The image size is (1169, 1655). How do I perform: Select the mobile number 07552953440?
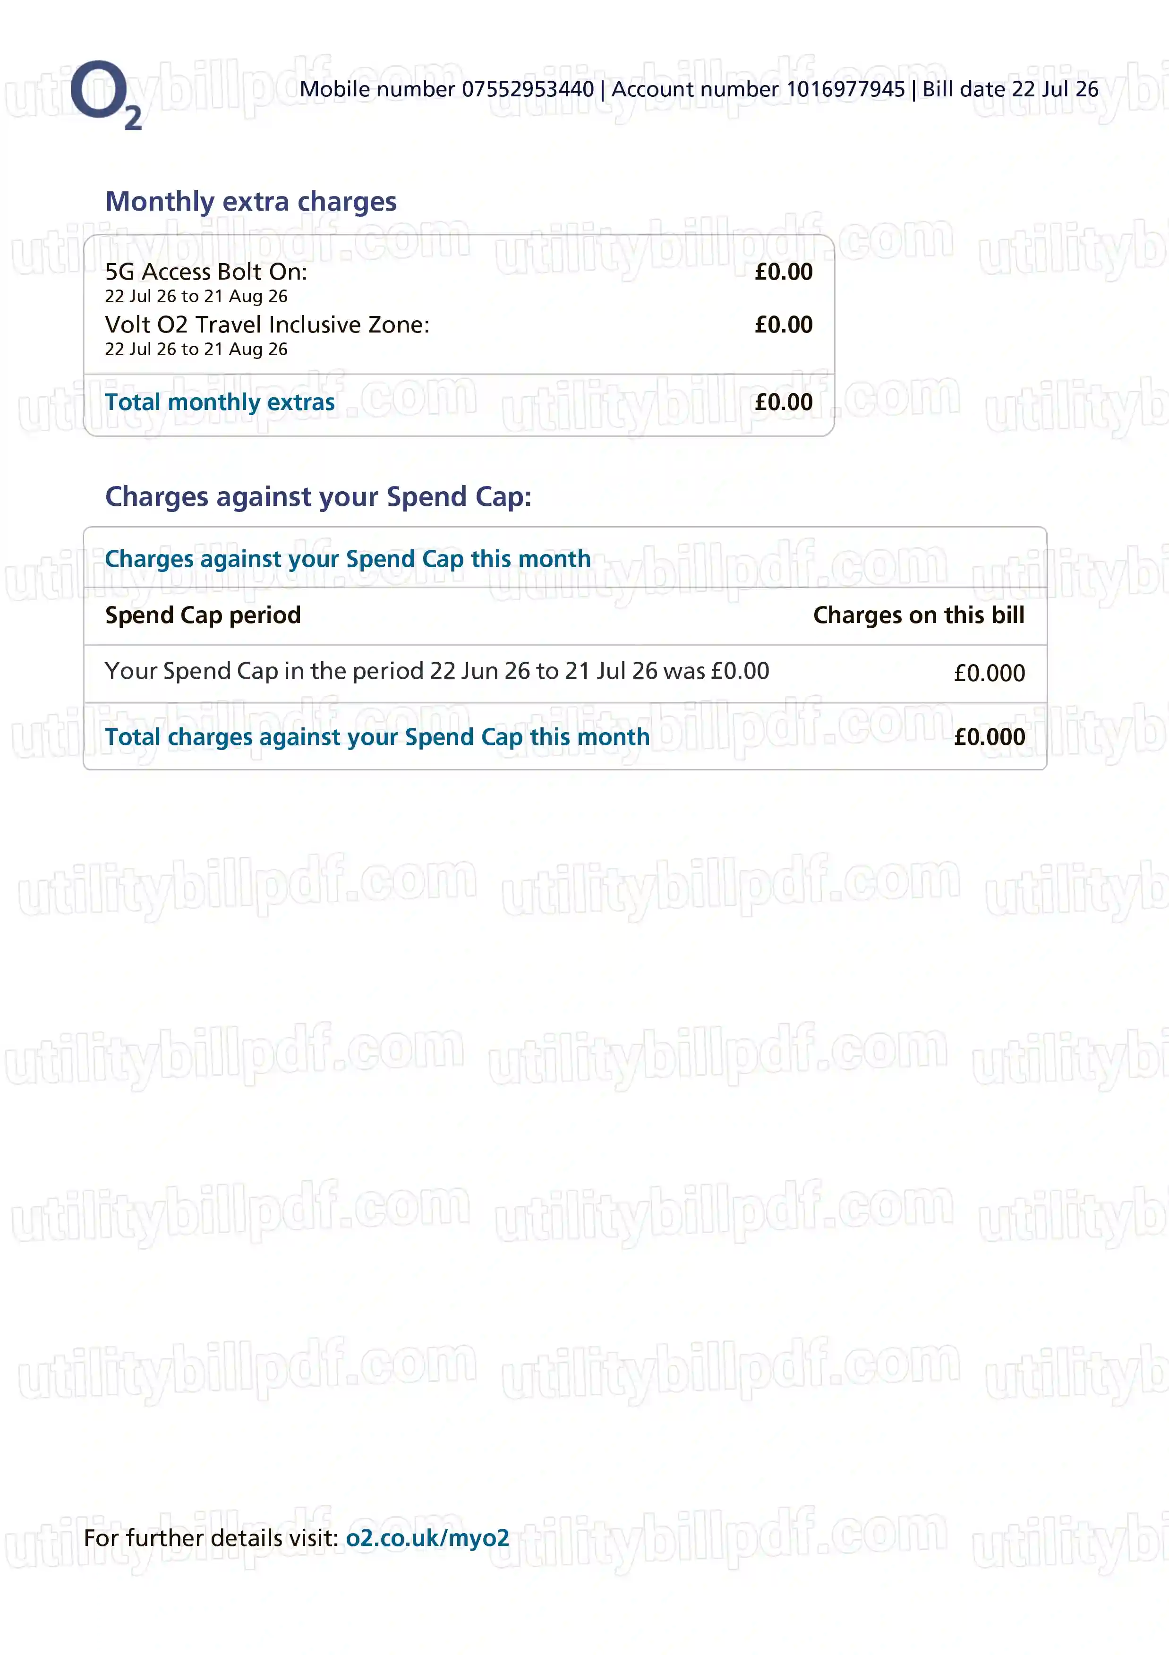click(x=528, y=89)
